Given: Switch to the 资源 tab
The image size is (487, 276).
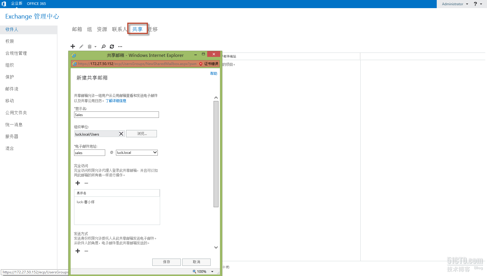Looking at the screenshot, I should click(102, 29).
